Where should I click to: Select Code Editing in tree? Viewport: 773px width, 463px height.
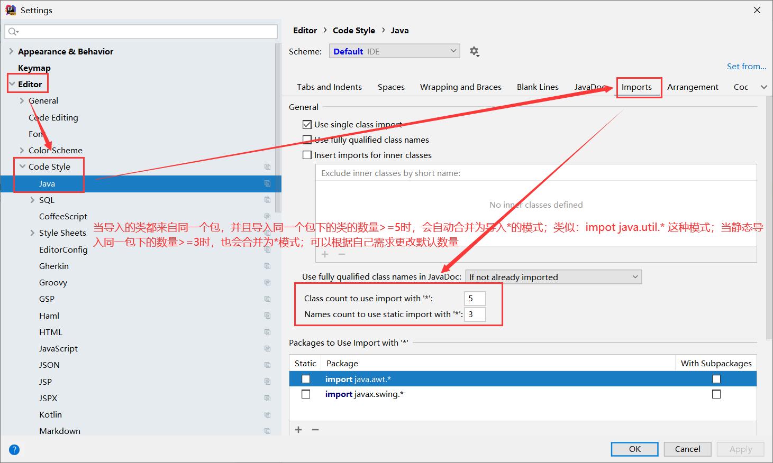[53, 117]
